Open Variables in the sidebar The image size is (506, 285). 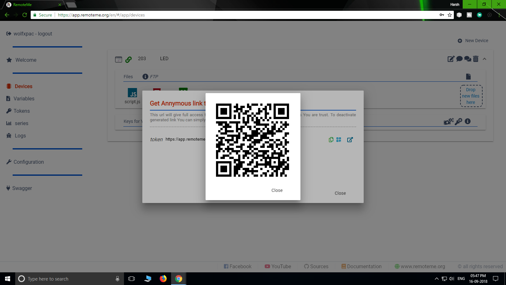click(20, 98)
